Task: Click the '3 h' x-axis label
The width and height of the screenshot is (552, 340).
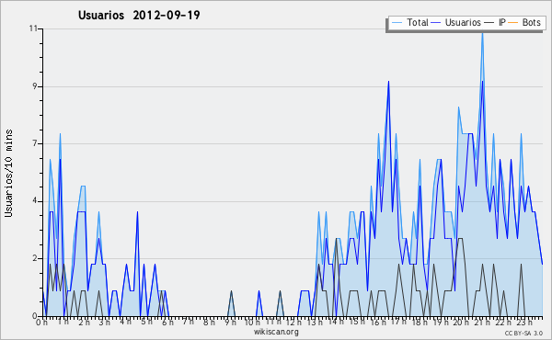Action: pos(105,323)
